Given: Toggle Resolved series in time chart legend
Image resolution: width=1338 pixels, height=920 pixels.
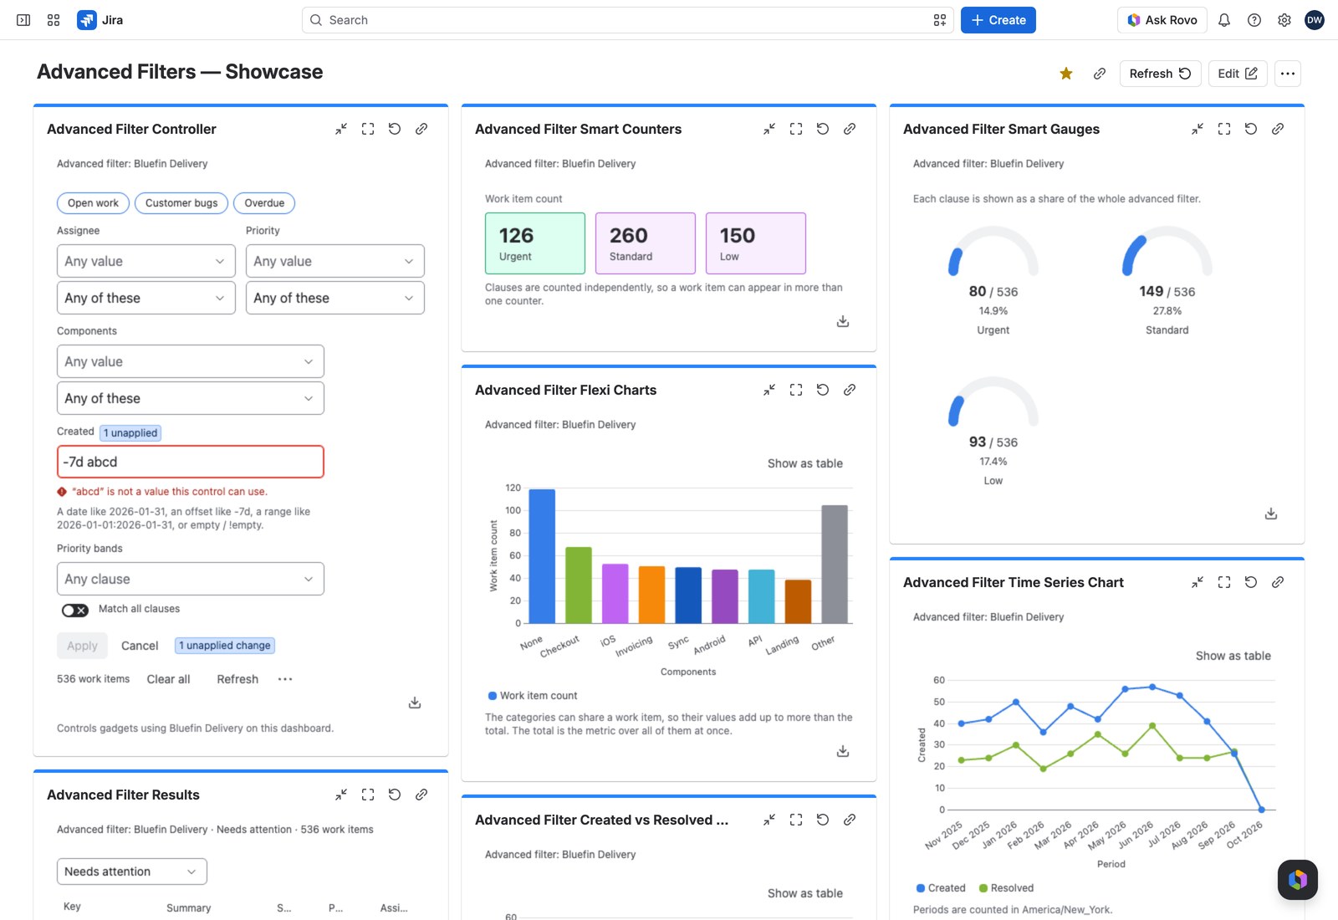Looking at the screenshot, I should tap(1006, 888).
